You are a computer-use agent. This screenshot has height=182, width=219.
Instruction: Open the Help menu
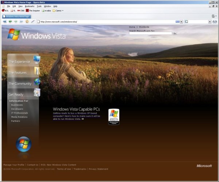(55, 6)
